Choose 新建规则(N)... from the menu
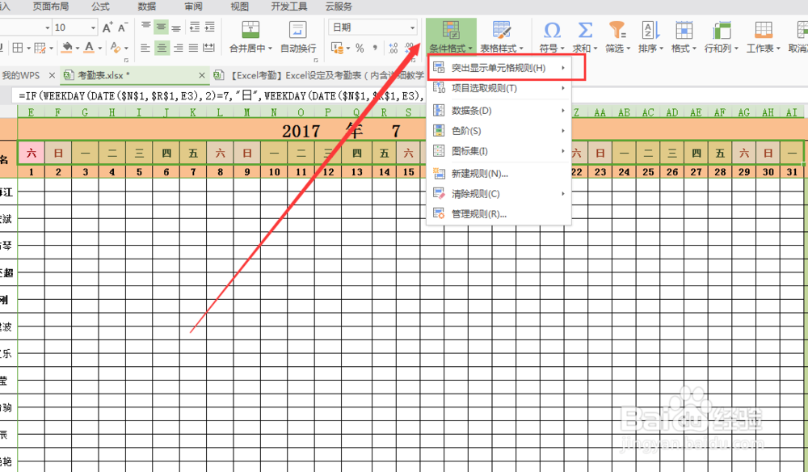This screenshot has width=808, height=472. pos(499,174)
